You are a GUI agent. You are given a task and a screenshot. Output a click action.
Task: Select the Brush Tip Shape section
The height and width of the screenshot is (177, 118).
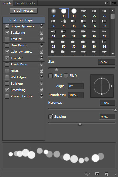click(24, 20)
